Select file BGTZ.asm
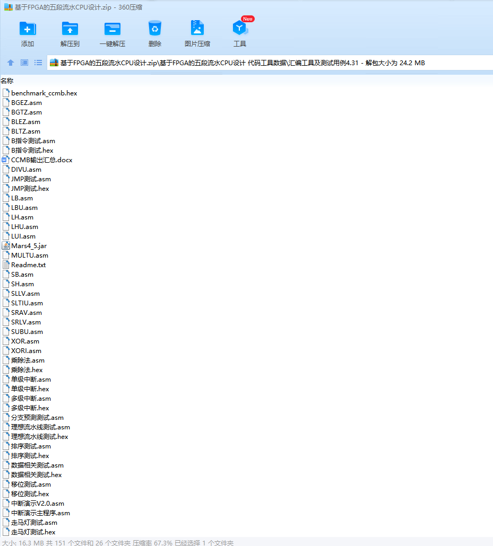This screenshot has height=546, width=493. tap(27, 112)
